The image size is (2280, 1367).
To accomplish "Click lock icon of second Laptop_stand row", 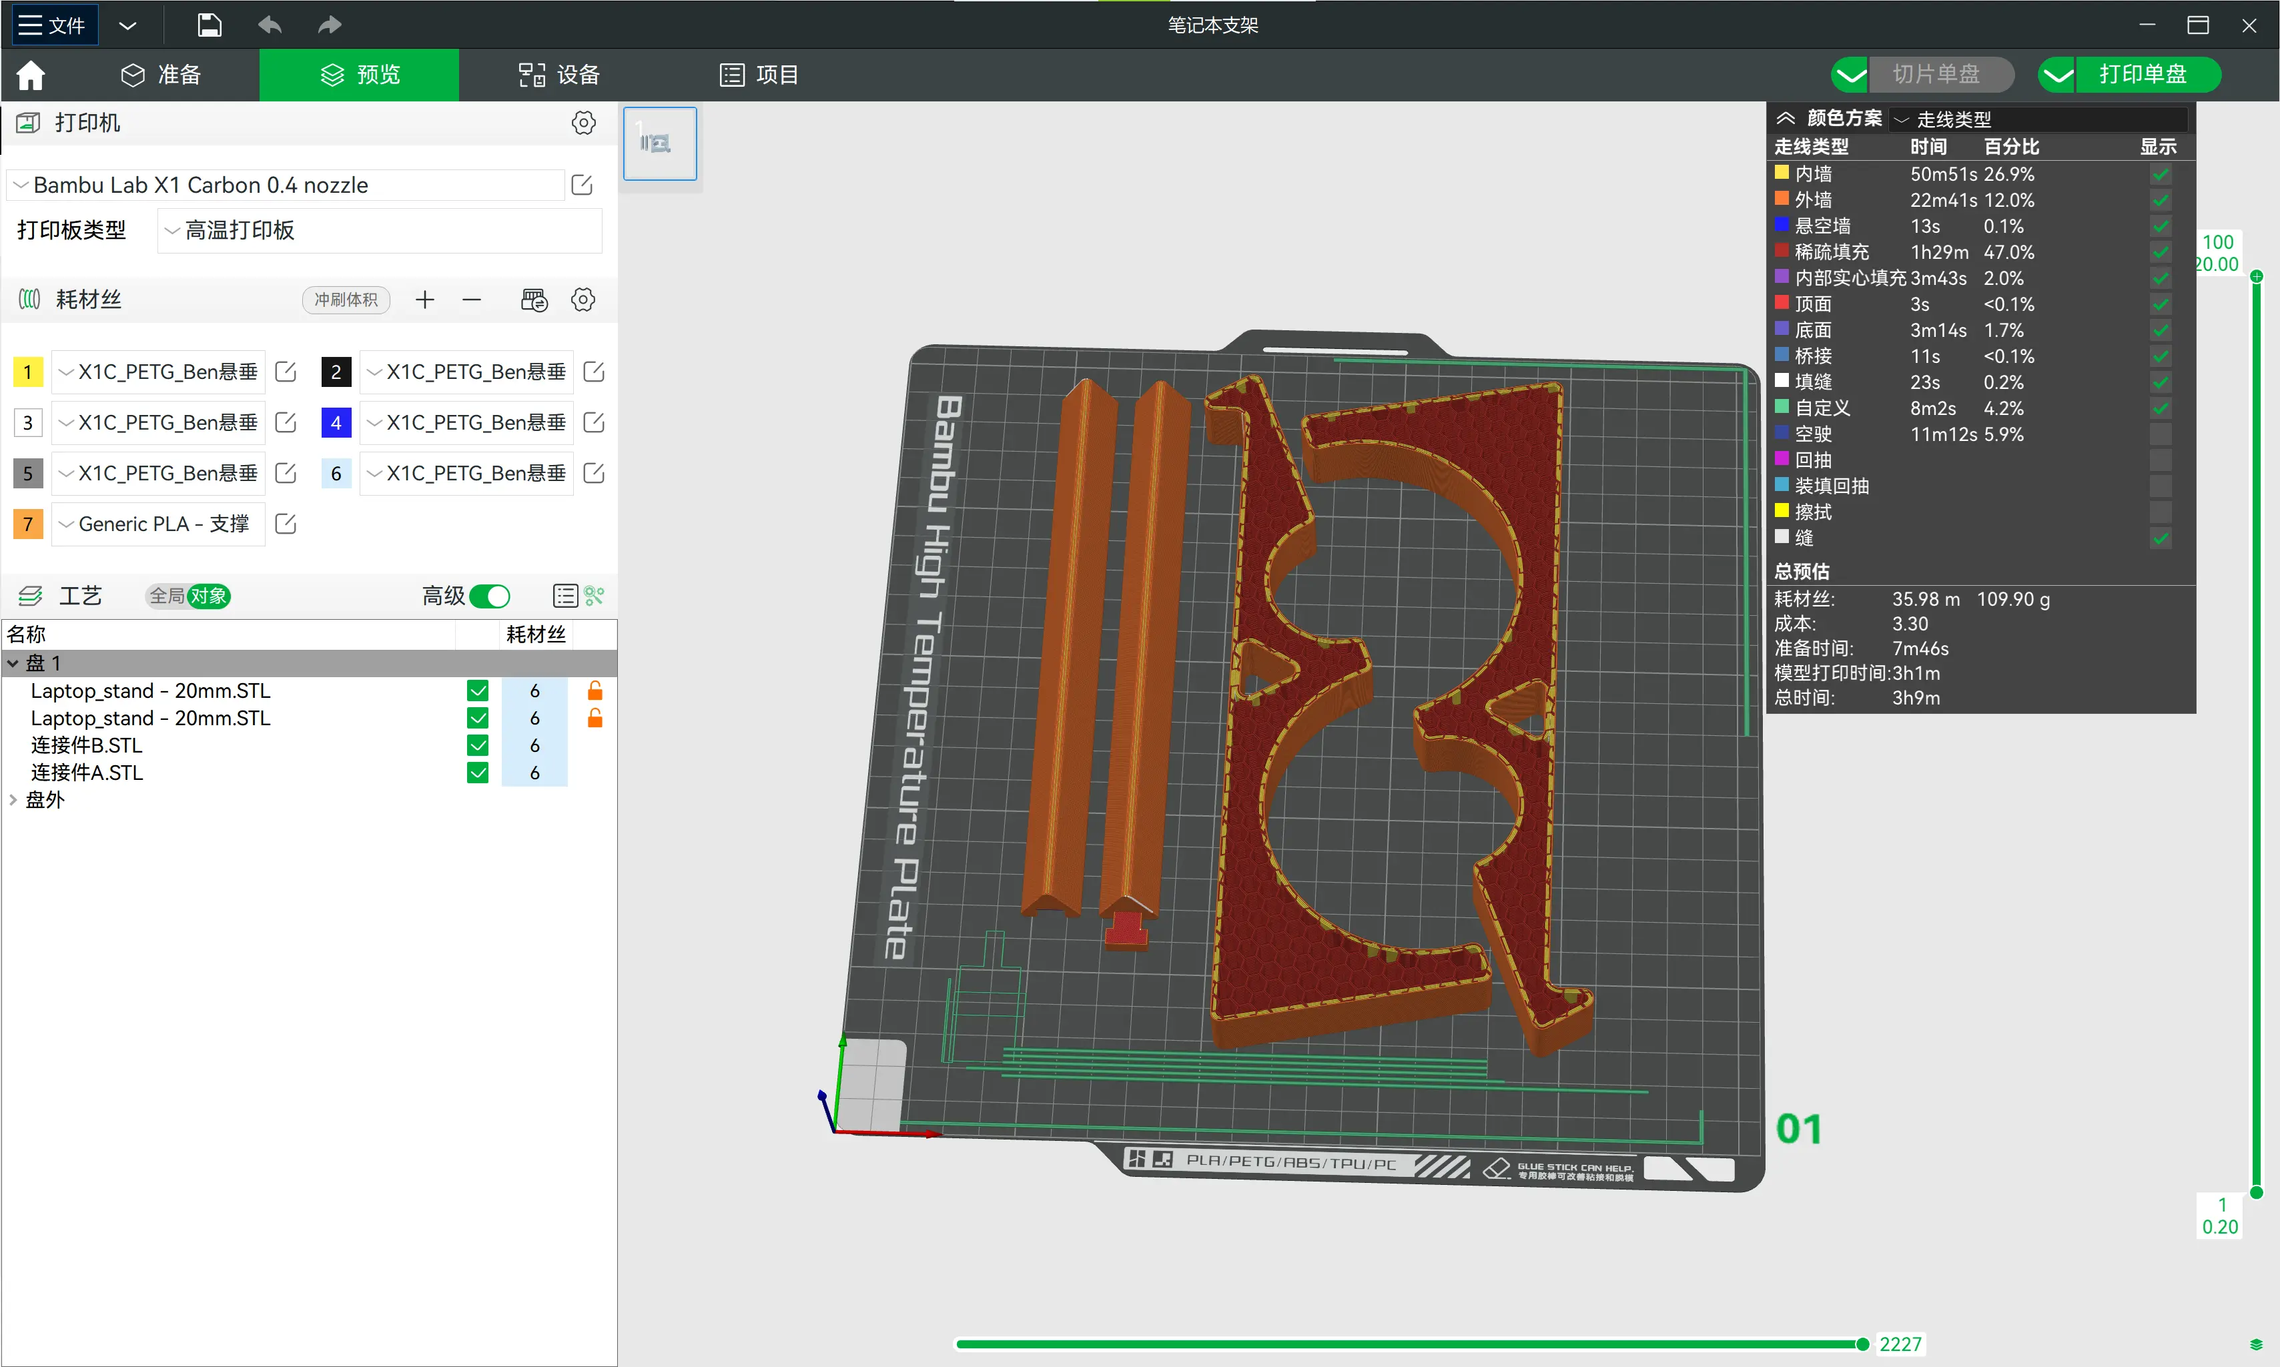I will click(595, 719).
